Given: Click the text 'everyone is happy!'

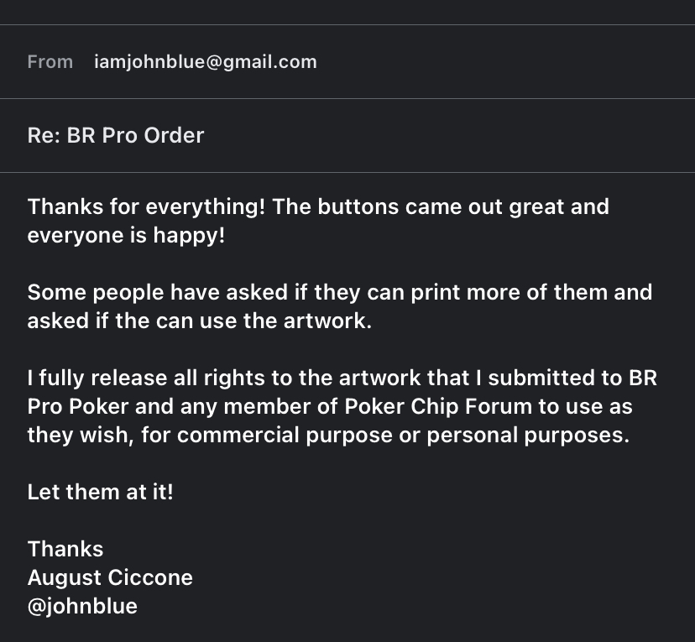Looking at the screenshot, I should coord(126,235).
